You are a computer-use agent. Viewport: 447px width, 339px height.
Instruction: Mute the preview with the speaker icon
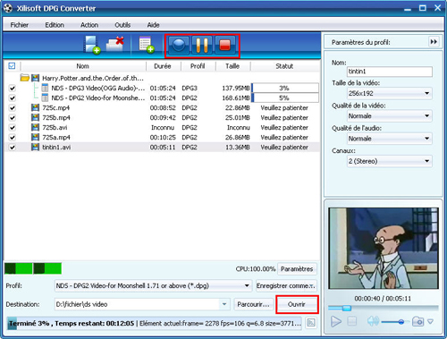372,321
